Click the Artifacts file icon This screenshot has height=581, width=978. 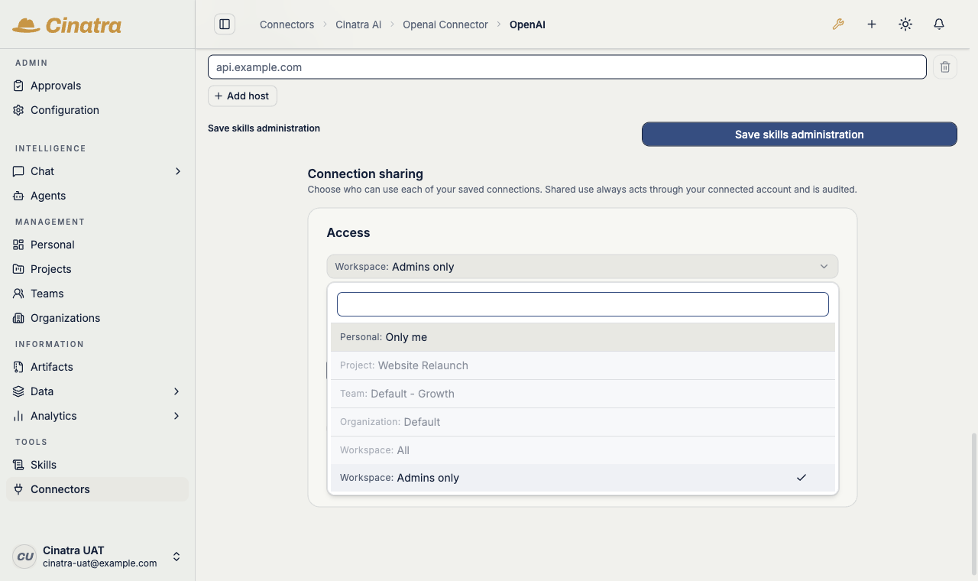coord(18,367)
